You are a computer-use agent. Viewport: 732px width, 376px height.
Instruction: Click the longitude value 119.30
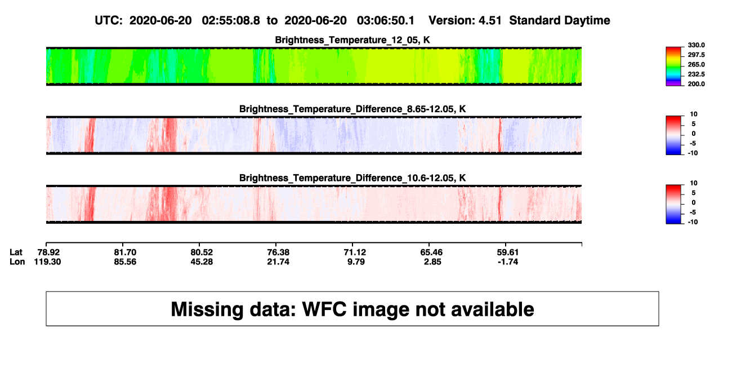[47, 262]
